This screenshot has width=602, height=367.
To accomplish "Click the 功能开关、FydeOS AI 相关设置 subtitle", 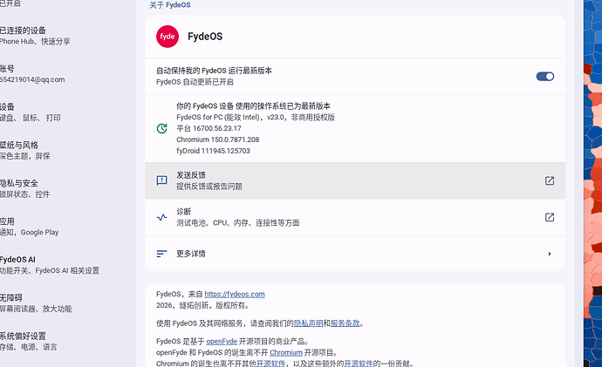I will pos(50,271).
